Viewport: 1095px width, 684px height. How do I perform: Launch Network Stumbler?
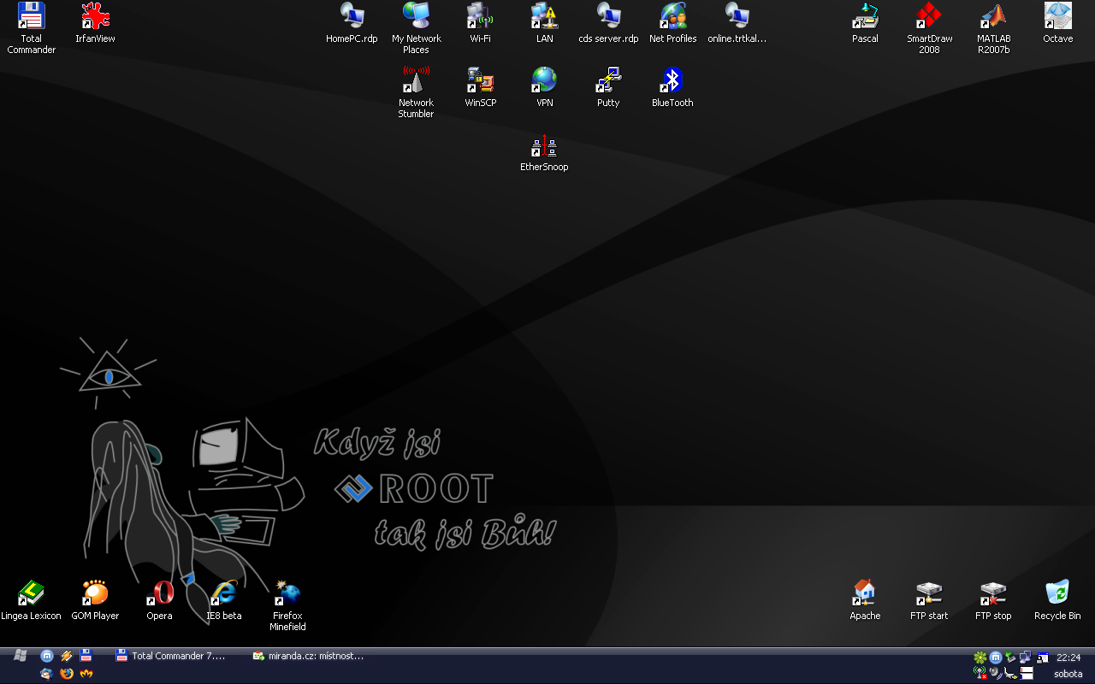[416, 91]
